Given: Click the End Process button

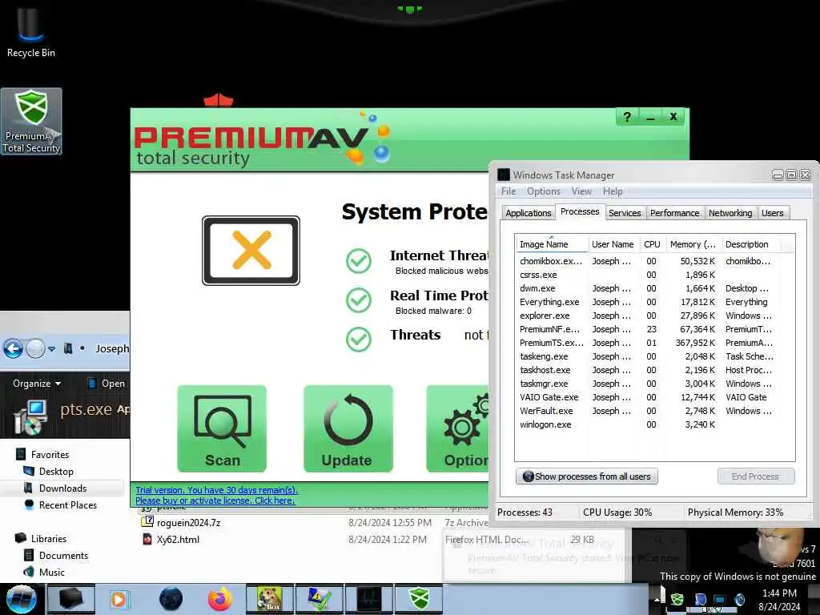Looking at the screenshot, I should tap(756, 476).
